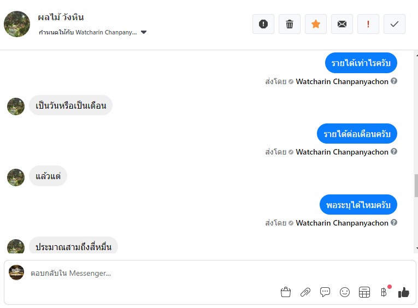
Task: Click the customer message ประมาณสามถึงสี่หมื่น
Action: [x=73, y=247]
